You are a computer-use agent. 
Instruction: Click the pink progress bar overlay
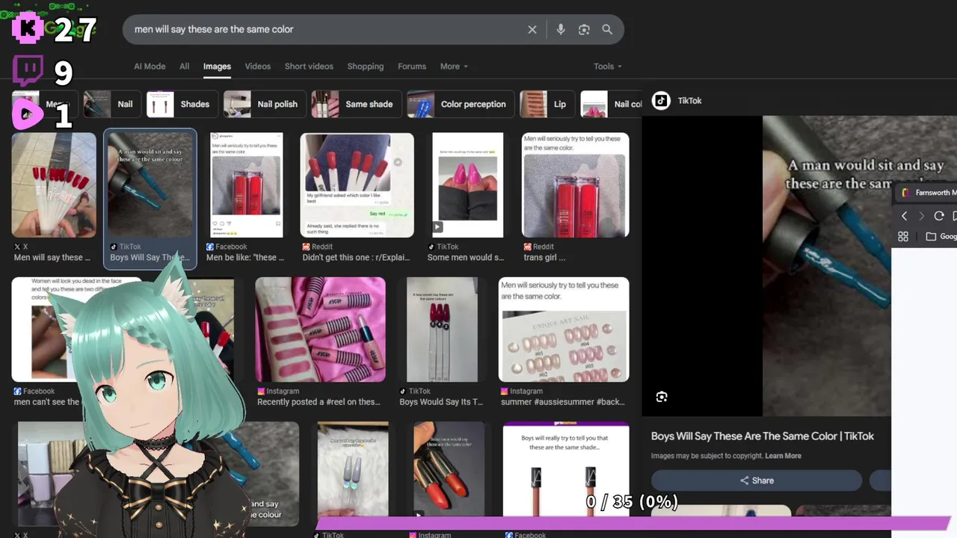[633, 523]
